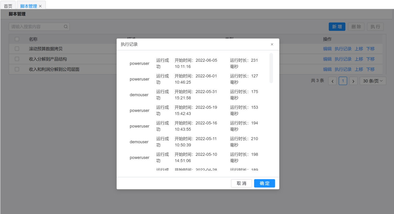Close the 执行记录 dialog with X icon
The height and width of the screenshot is (214, 394).
272,45
